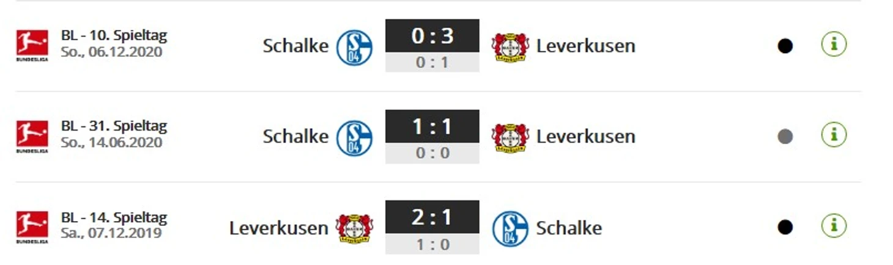The height and width of the screenshot is (265, 893).
Task: Click Bundesliga logo beside the 10. Spieltag row
Action: [x=32, y=46]
